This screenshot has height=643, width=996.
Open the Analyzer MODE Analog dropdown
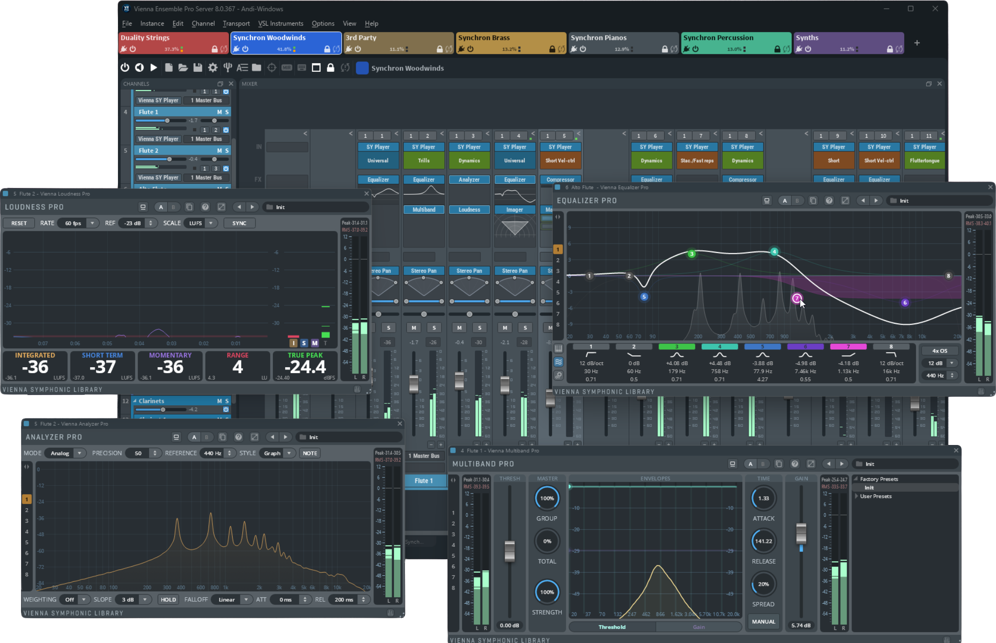[80, 453]
